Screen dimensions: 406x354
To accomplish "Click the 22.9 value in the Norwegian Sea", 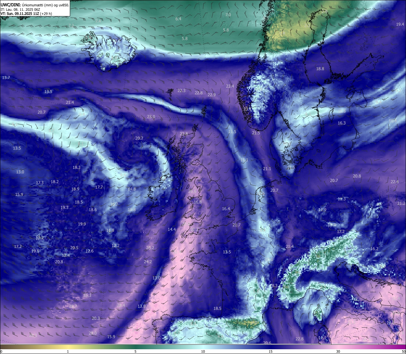I will pos(212,95).
